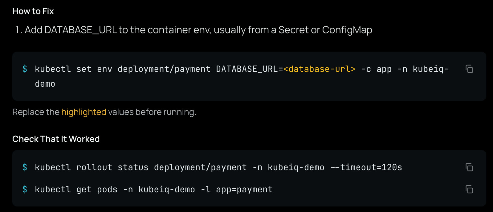Select the 'Check That It Worked' heading
The width and height of the screenshot is (493, 212).
pyautogui.click(x=56, y=139)
